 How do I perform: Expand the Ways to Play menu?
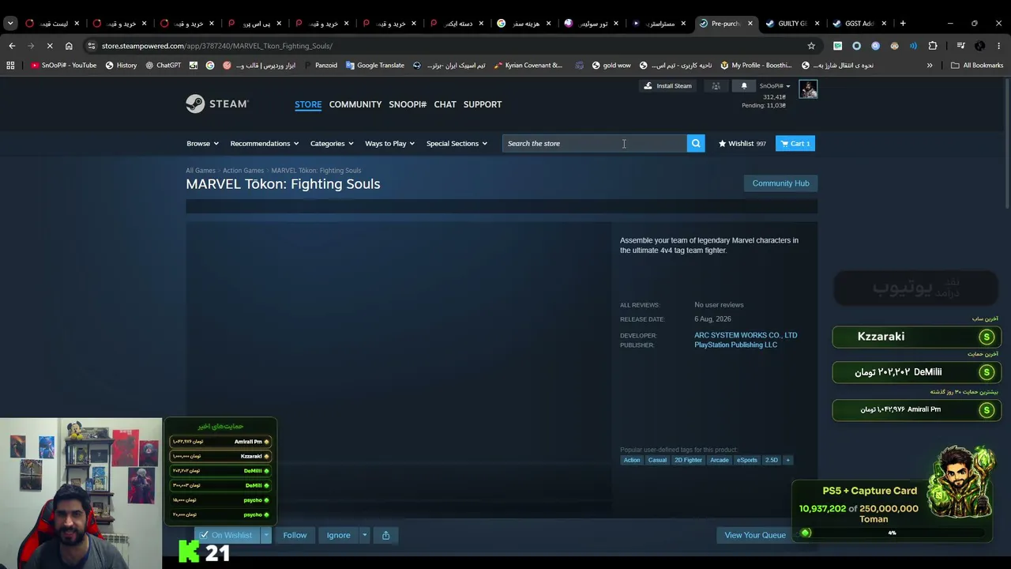tap(389, 144)
